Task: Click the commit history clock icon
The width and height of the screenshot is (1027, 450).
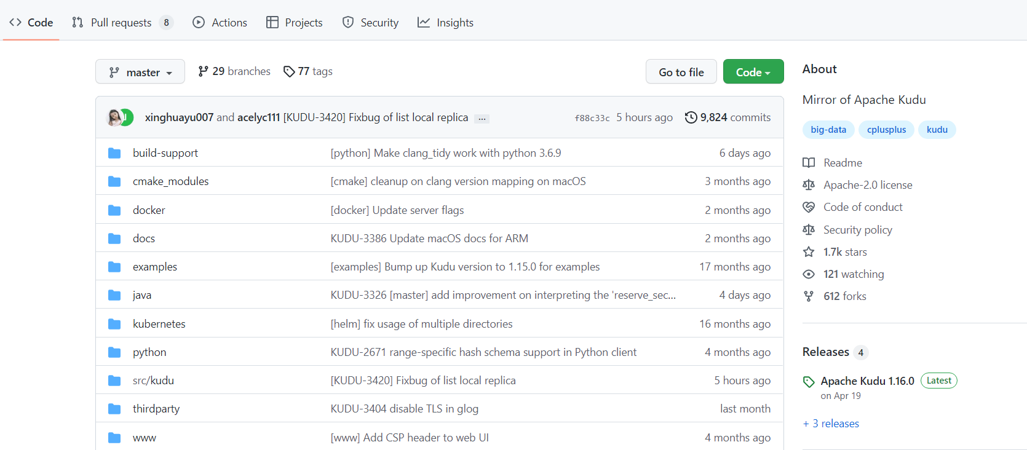Action: 691,117
